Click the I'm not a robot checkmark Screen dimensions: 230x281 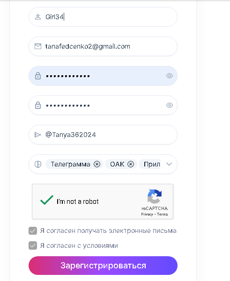47,200
